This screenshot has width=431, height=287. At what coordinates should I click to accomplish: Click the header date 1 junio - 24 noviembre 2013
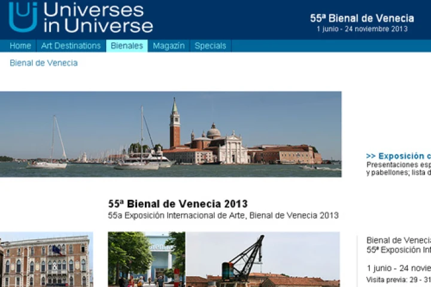tap(362, 29)
